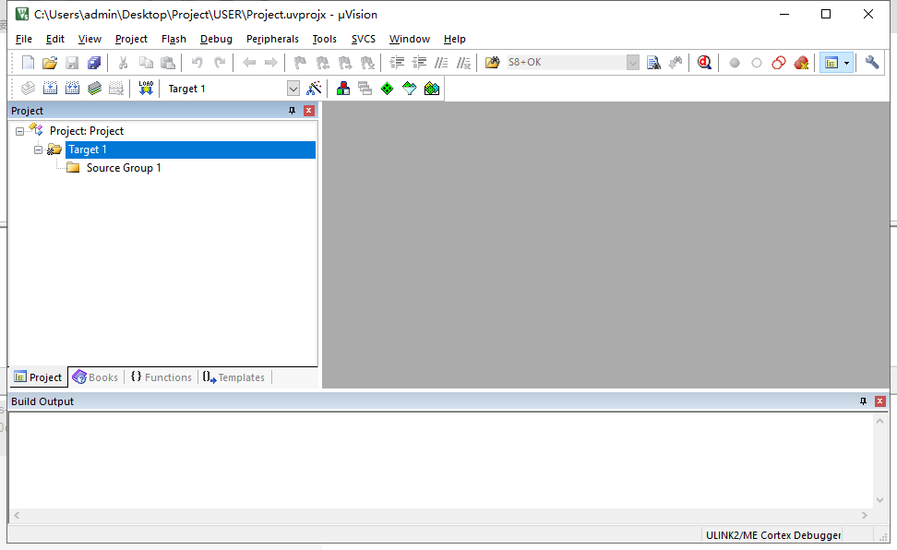897x550 pixels.
Task: Click the Batch Build icon
Action: [x=94, y=89]
